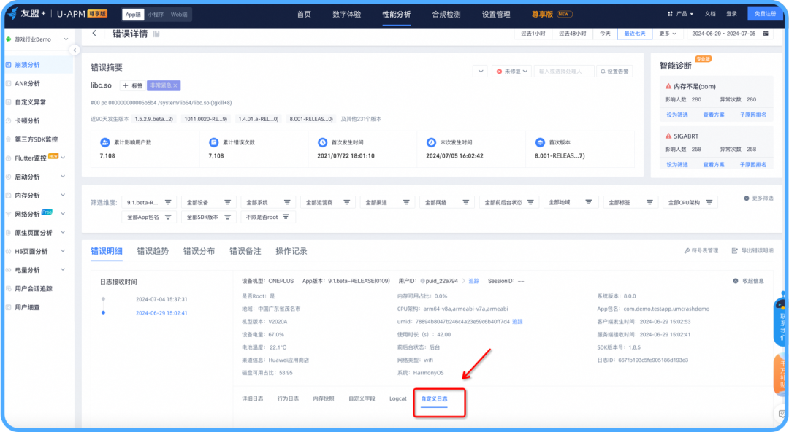Open the 全部CPU架构 filter

[x=690, y=202]
